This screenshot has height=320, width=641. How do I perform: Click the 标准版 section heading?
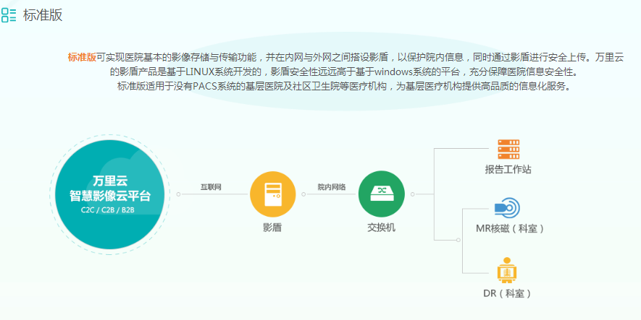43,15
